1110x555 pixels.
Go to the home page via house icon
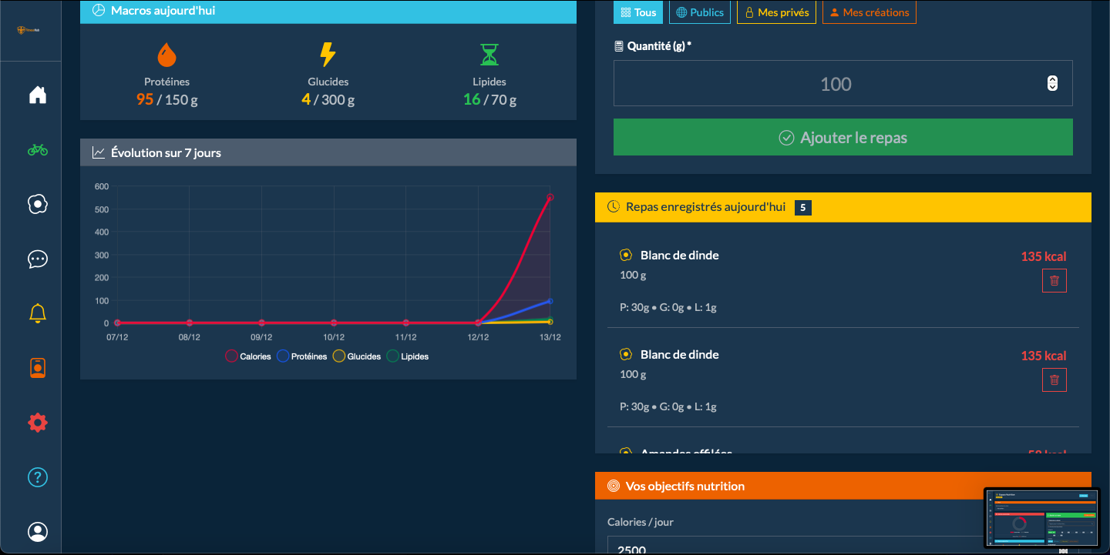[38, 95]
